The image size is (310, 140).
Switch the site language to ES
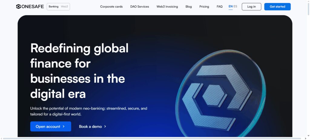235,7
